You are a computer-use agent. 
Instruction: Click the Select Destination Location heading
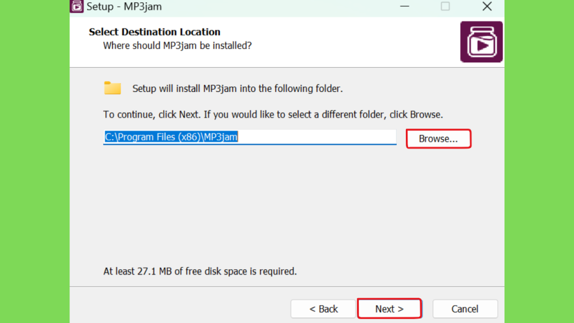coord(155,32)
